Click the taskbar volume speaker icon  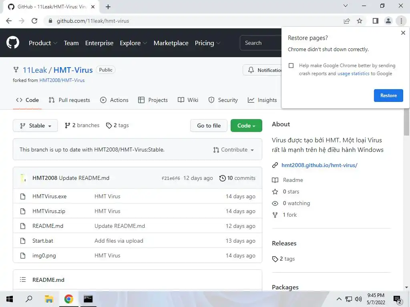click(358, 299)
